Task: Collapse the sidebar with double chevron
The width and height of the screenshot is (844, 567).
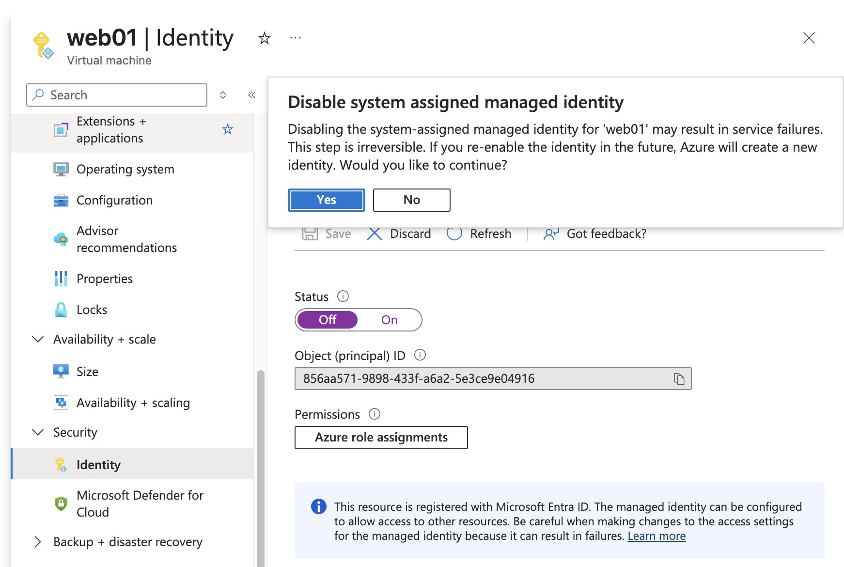Action: click(x=252, y=95)
